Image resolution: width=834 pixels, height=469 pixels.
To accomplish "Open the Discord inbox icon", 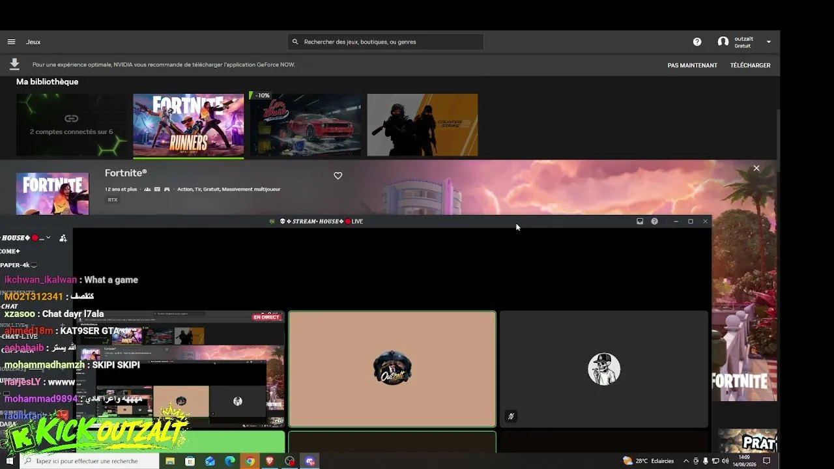I will point(640,221).
